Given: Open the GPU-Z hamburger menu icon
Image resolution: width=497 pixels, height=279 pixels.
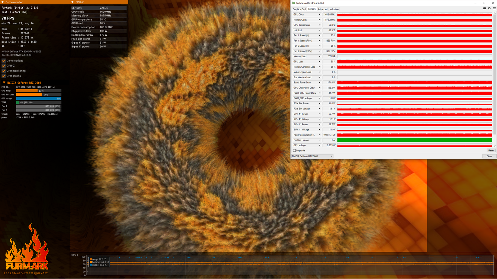Looking at the screenshot, I should (x=494, y=8).
